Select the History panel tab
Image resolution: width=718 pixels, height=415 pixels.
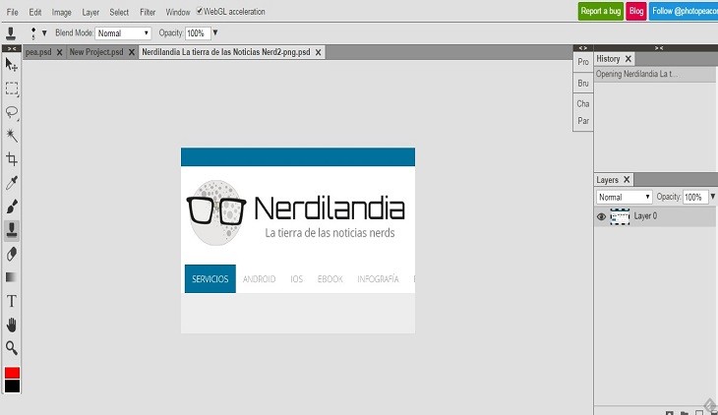coord(608,59)
